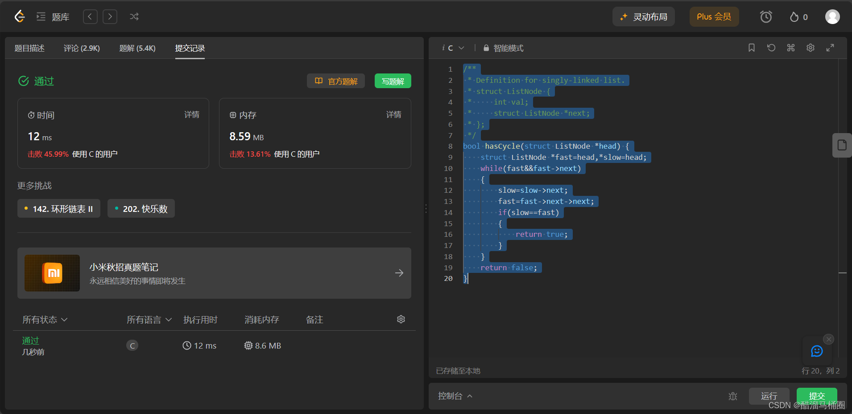The image size is (852, 414).
Task: Open 详情 in the 内存 card
Action: point(393,115)
